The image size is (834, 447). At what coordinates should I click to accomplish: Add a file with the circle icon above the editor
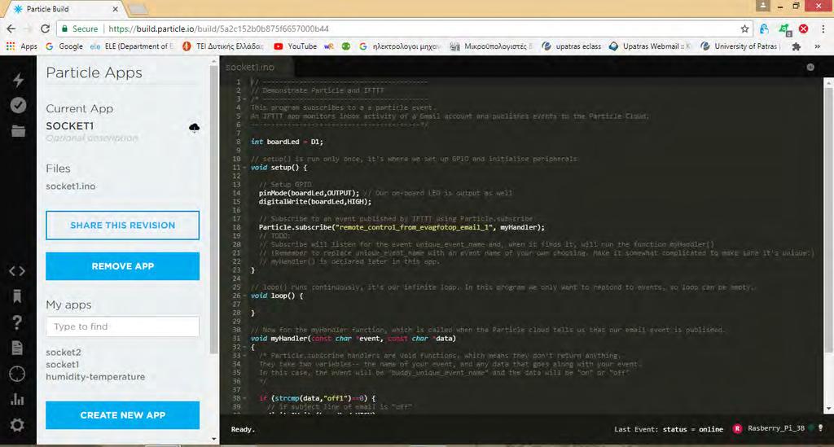(810, 67)
